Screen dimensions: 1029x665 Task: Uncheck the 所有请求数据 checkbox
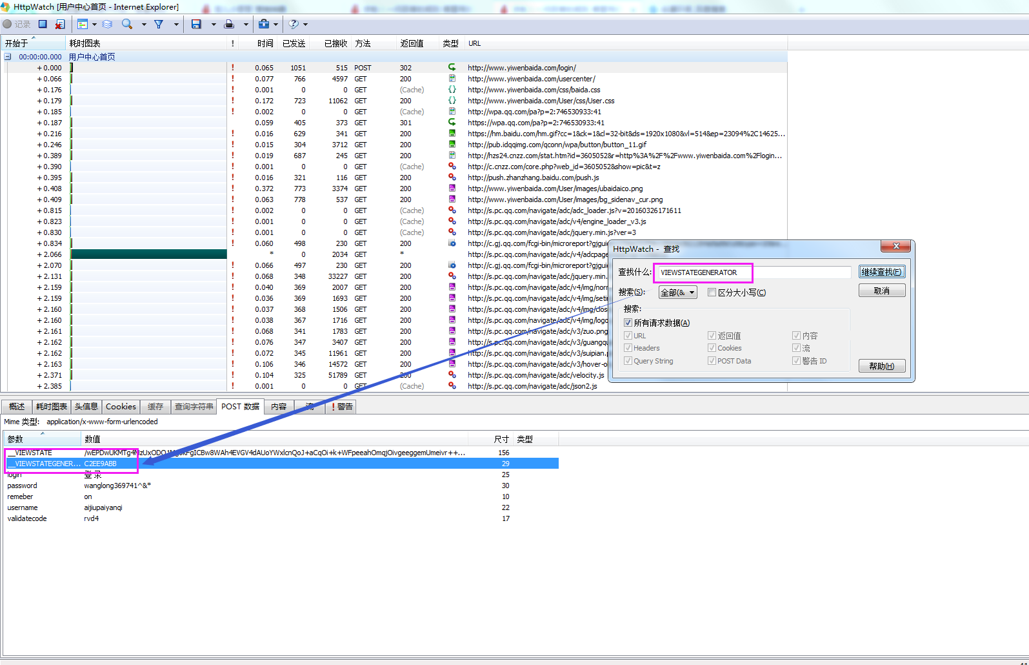click(x=628, y=323)
